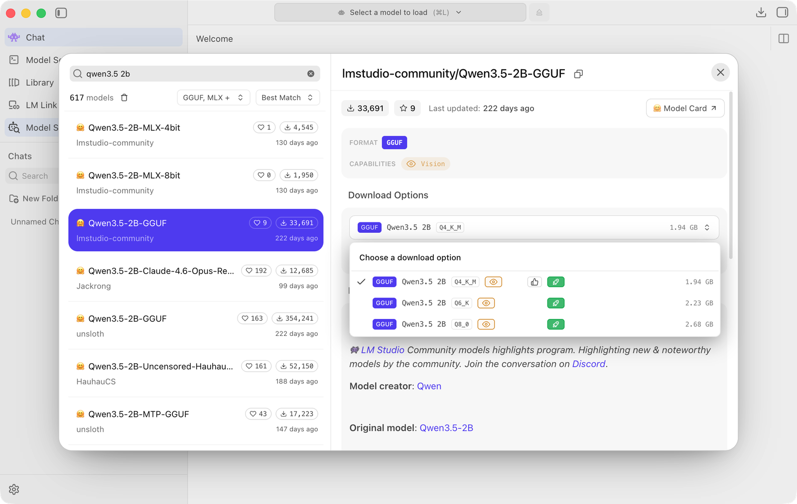The height and width of the screenshot is (504, 797).
Task: Click the Vision capability tag
Action: [x=426, y=164]
